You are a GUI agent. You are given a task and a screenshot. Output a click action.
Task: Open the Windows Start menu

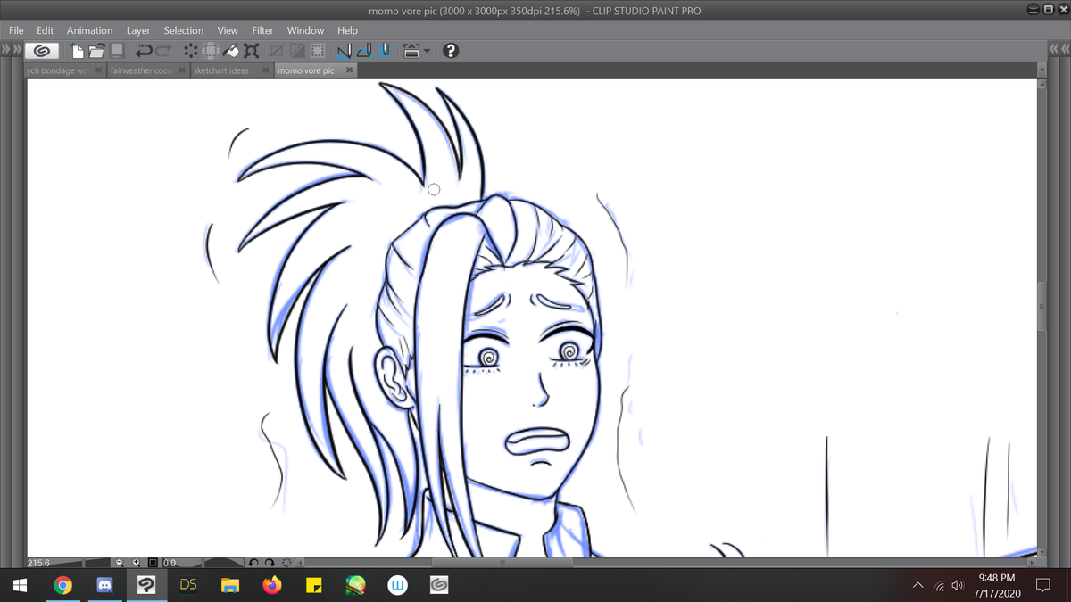21,586
